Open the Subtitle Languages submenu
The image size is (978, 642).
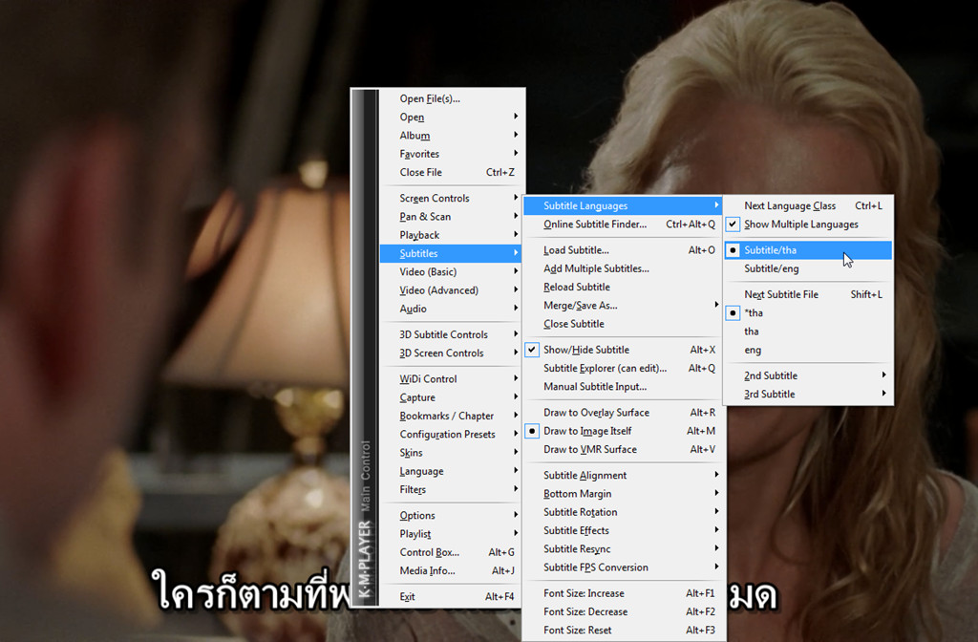[622, 206]
